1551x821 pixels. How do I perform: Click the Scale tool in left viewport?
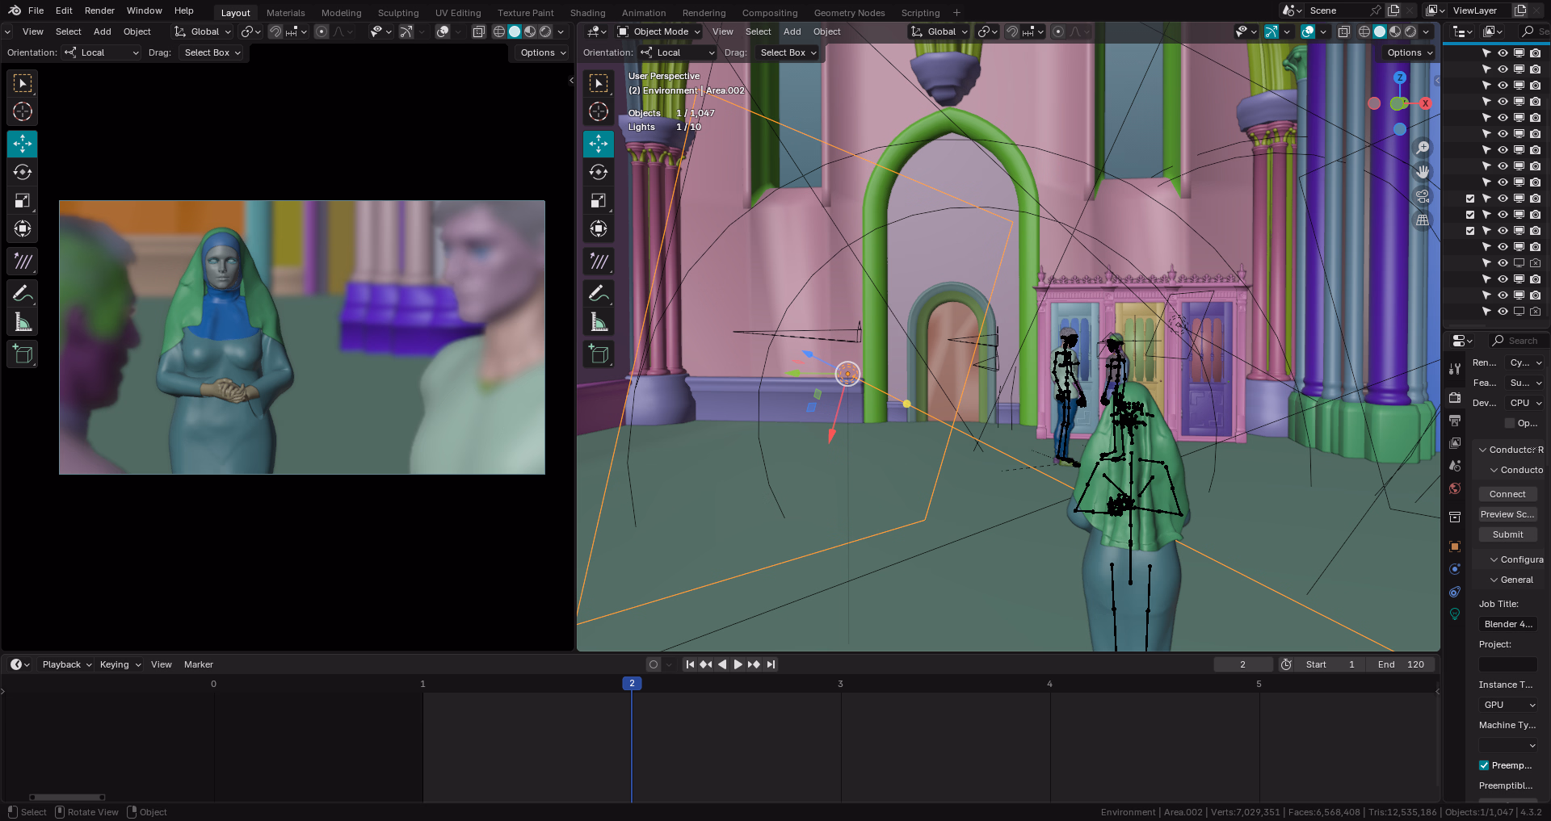[x=23, y=200]
